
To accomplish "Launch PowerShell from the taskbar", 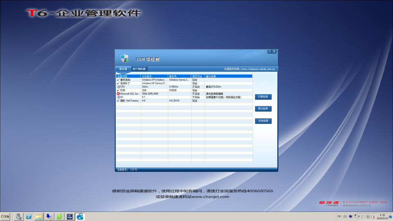I will click(x=29, y=216).
